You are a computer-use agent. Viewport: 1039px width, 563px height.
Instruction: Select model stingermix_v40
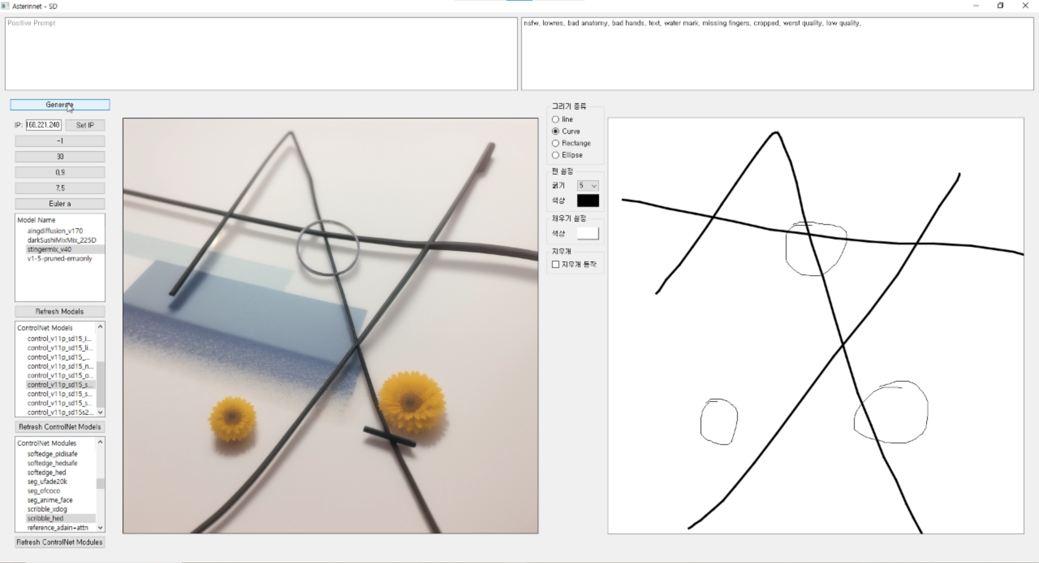coord(49,249)
